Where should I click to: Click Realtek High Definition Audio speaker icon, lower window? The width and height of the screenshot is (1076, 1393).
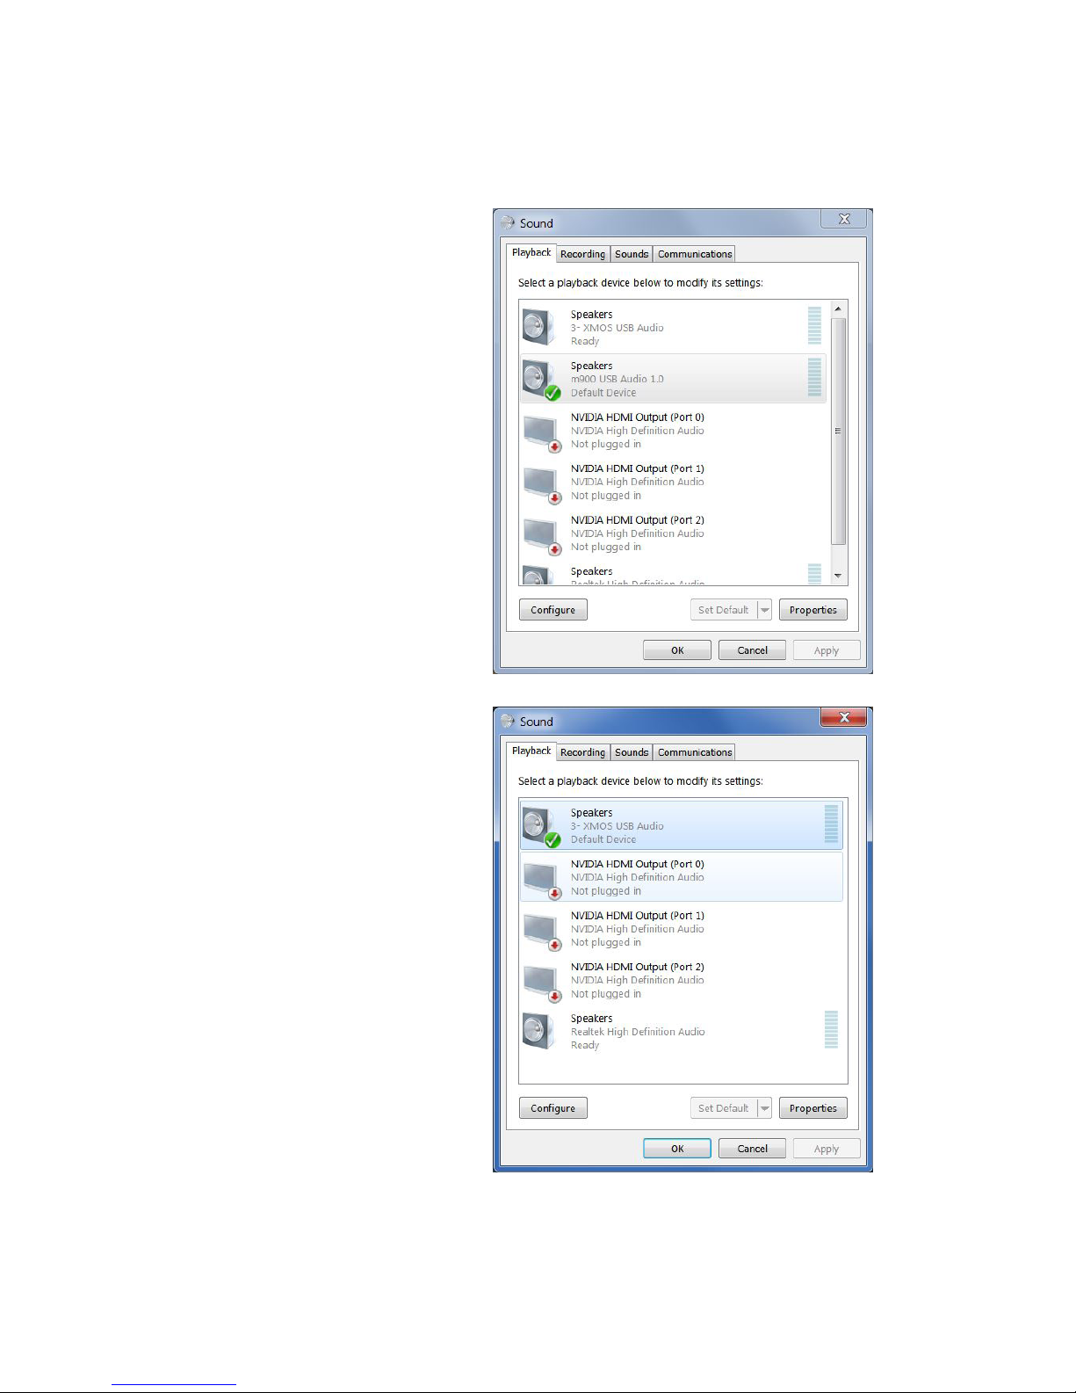click(539, 1031)
